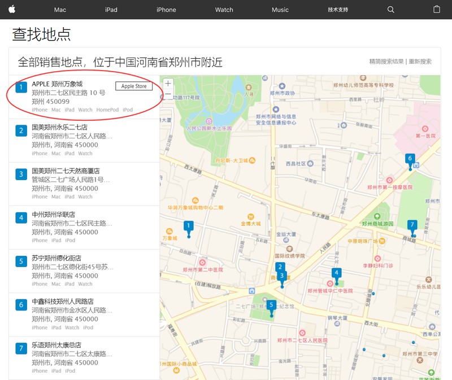Image resolution: width=452 pixels, height=380 pixels.
Task: Select map pin number 3
Action: point(282,279)
